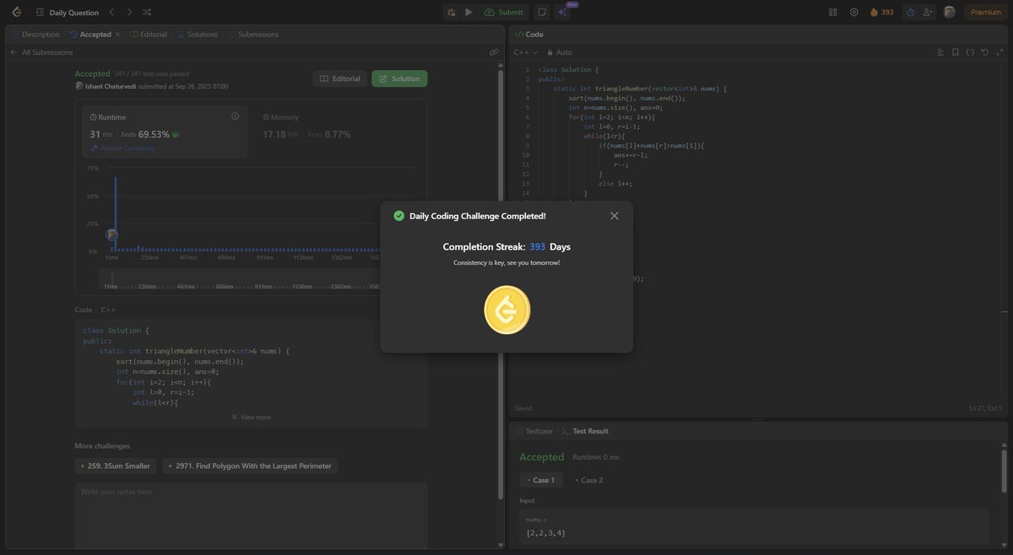This screenshot has height=555, width=1013.
Task: Switch to the Testcase tab
Action: tap(534, 431)
